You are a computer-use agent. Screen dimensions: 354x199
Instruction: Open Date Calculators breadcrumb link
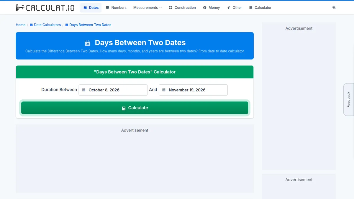coord(45,25)
